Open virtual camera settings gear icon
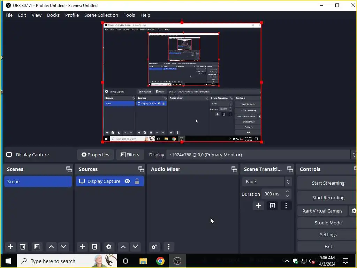The width and height of the screenshot is (357, 268). click(x=354, y=211)
